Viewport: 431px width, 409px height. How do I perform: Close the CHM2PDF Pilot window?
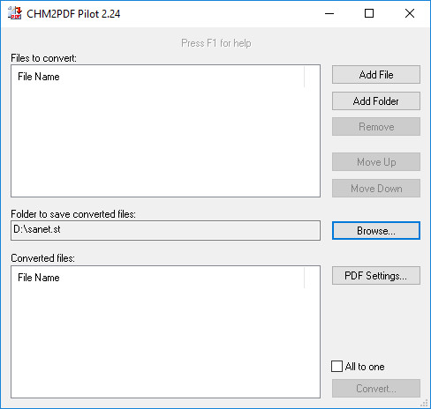coord(410,13)
